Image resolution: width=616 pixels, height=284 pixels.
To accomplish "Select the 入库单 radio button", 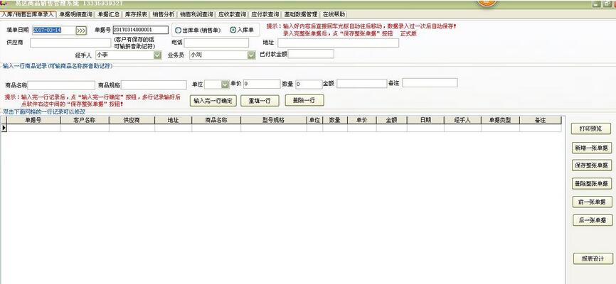I will click(233, 30).
